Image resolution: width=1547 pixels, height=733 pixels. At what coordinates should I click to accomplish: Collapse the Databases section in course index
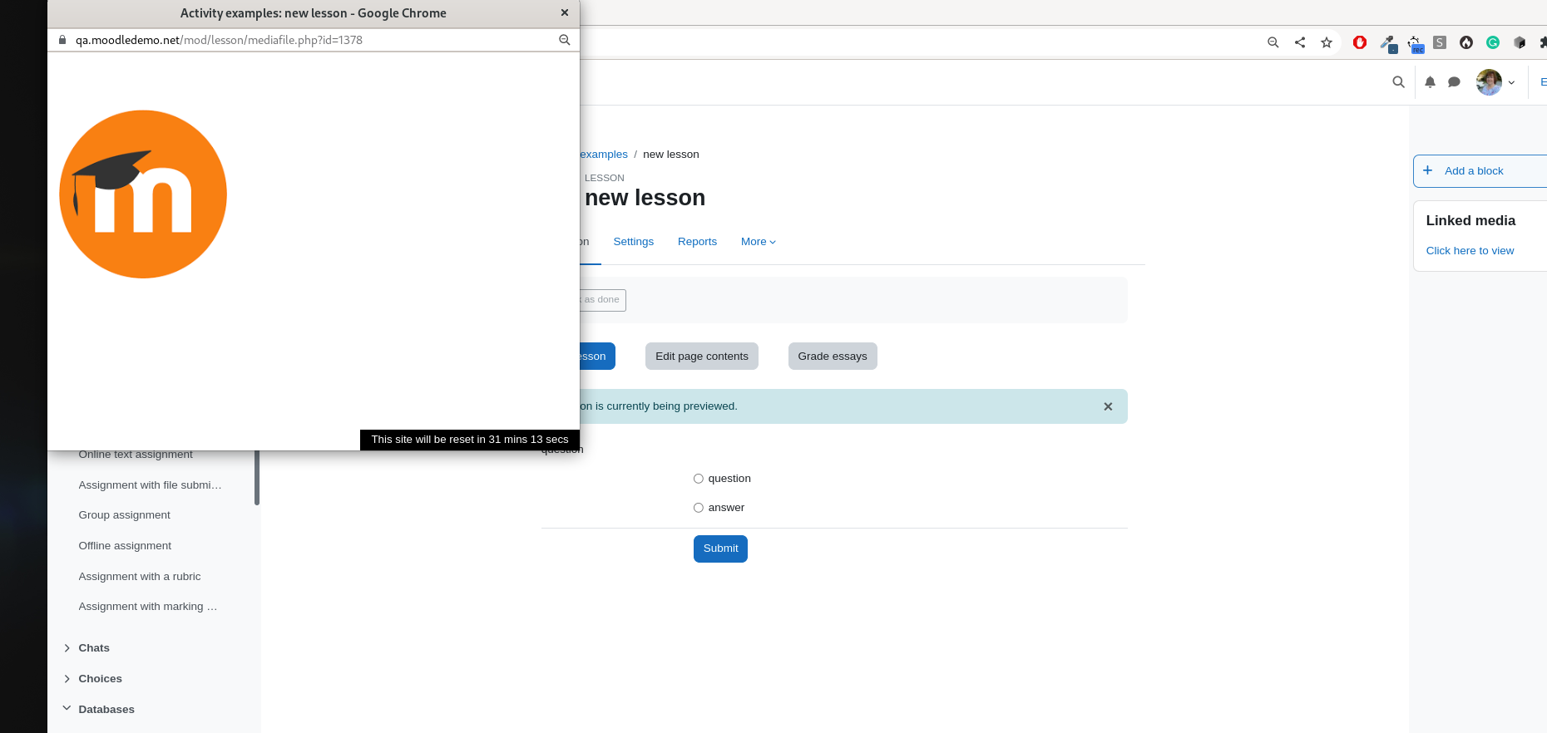67,709
